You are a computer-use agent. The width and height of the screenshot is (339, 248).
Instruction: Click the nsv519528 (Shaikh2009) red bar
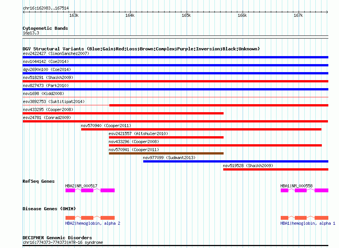(x=276, y=169)
